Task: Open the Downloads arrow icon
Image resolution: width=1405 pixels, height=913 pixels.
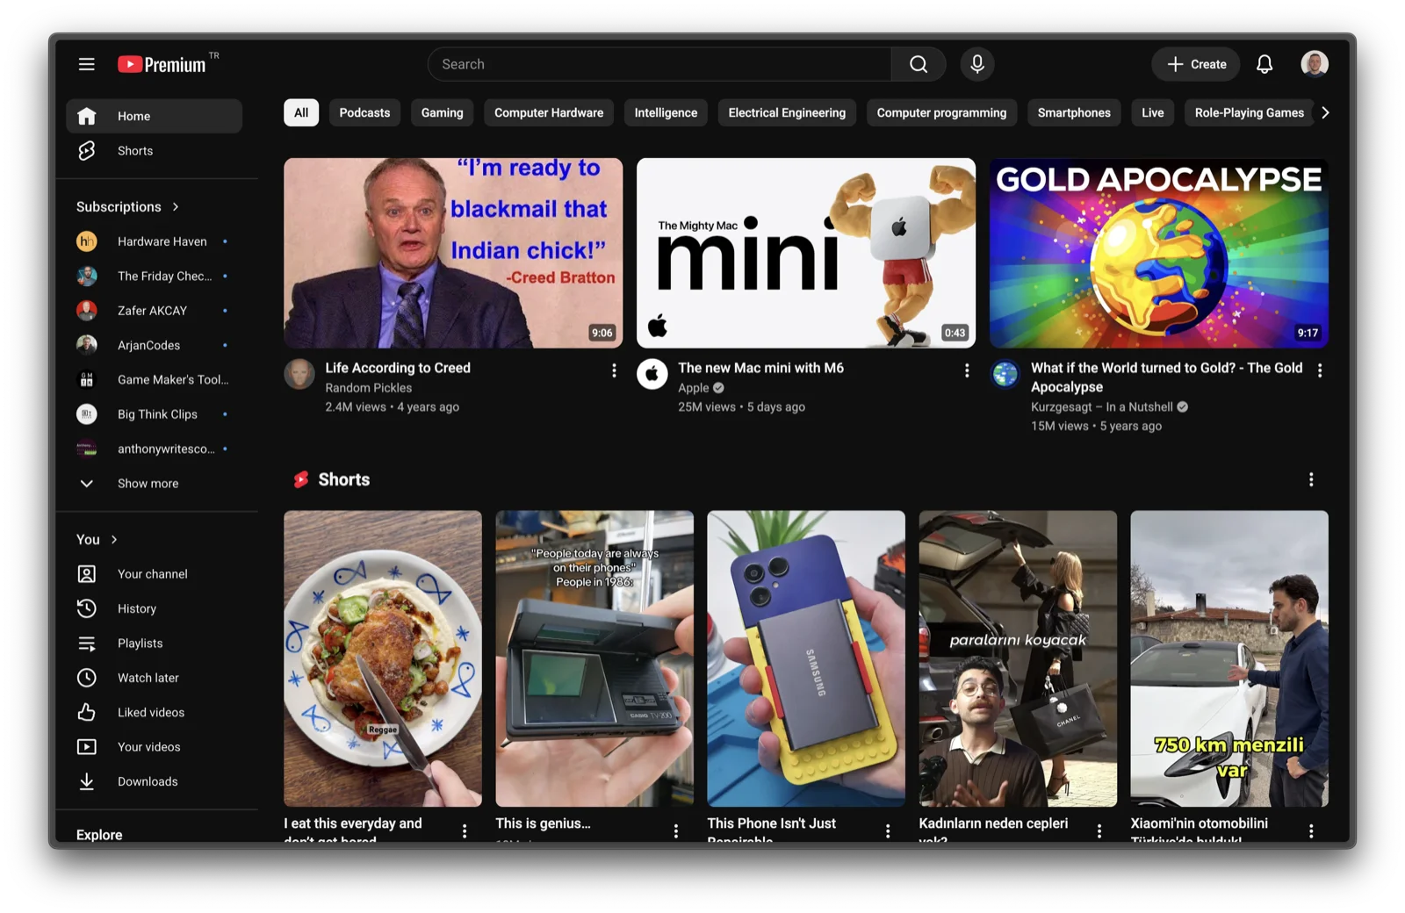Action: coord(86,781)
